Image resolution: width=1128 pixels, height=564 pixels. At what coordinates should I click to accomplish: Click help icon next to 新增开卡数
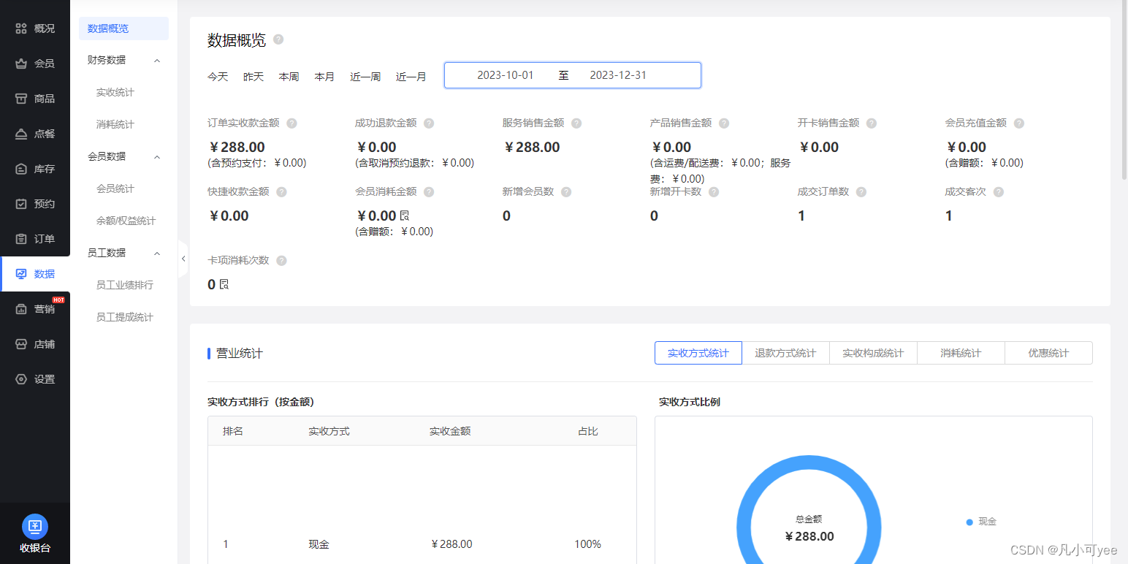pyautogui.click(x=714, y=192)
